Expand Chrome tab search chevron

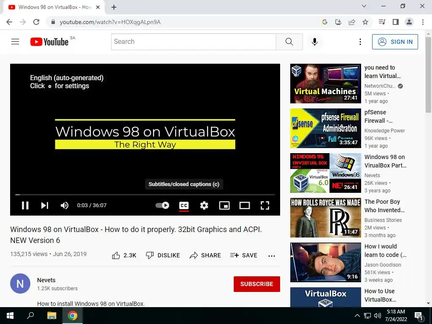tap(364, 6)
